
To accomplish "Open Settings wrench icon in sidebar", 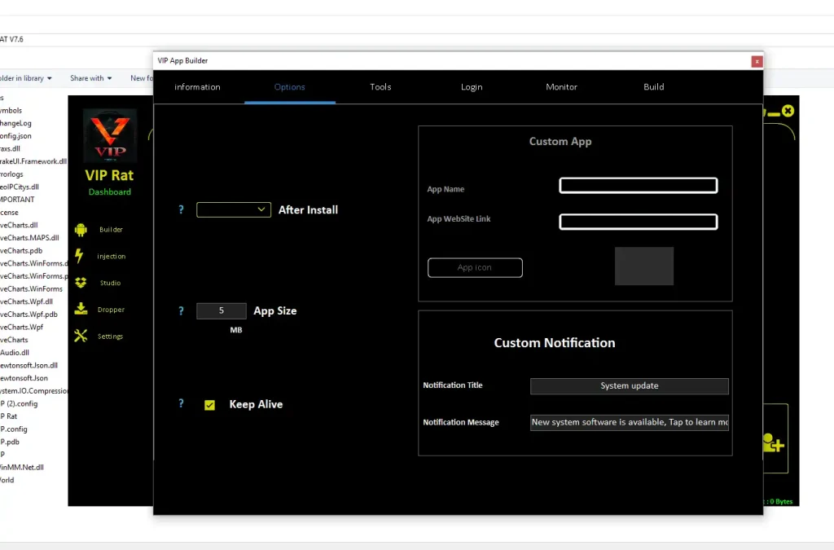I will [x=81, y=336].
